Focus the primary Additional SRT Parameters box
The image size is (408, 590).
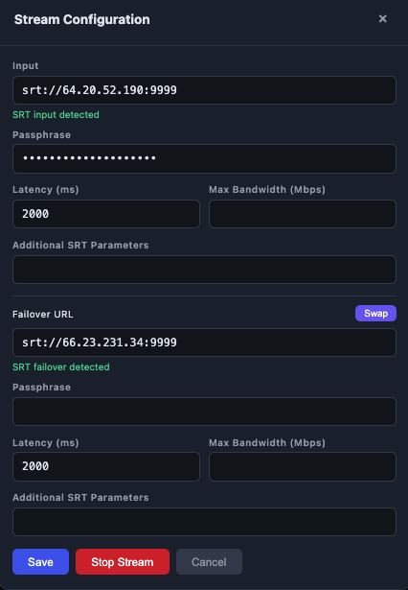pos(204,270)
